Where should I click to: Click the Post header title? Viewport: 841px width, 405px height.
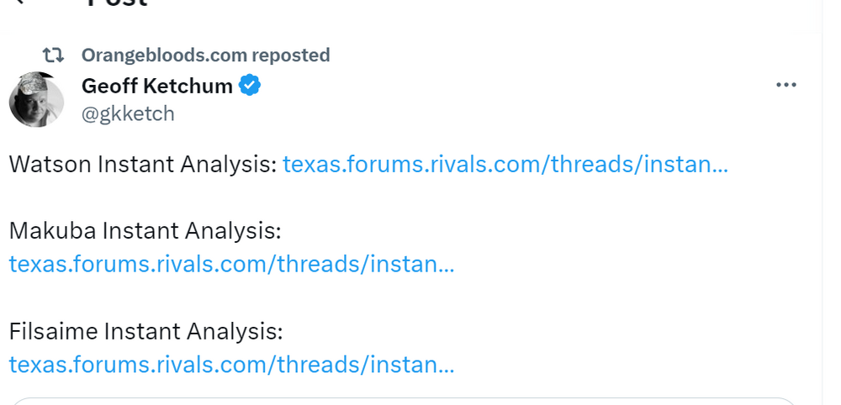point(118,3)
